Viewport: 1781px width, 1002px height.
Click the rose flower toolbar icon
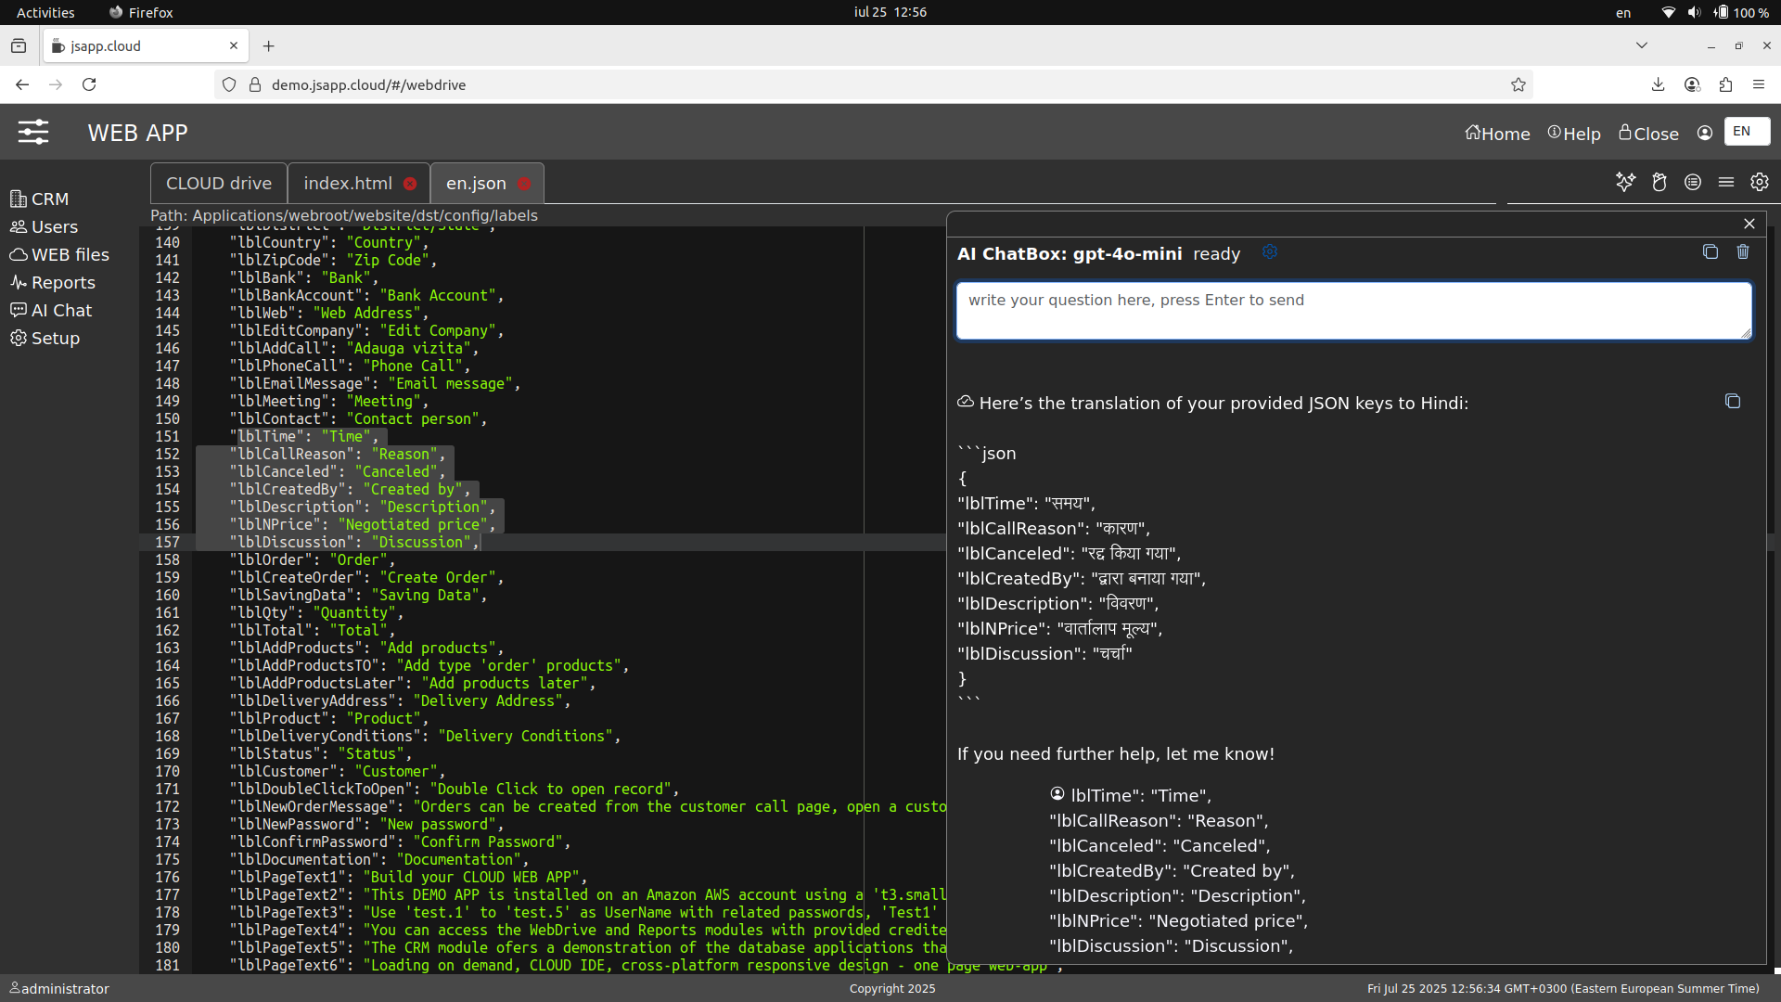click(1659, 182)
